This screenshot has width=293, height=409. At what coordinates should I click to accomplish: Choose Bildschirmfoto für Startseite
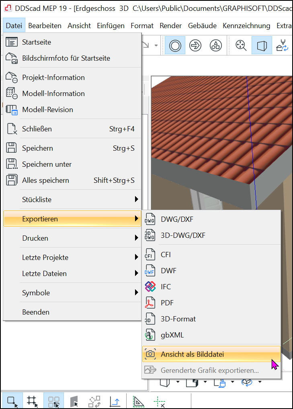point(72,58)
